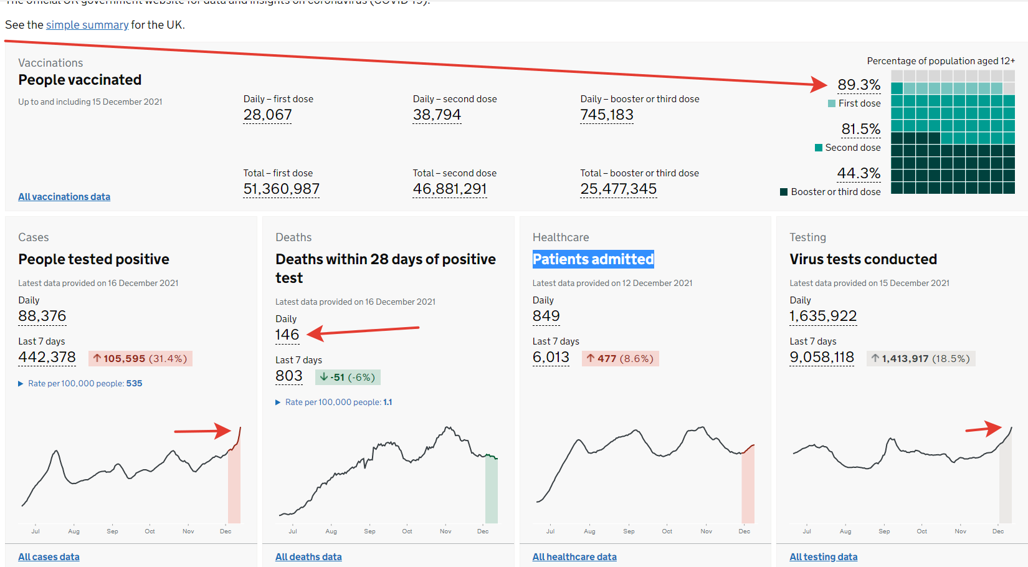Click daily second dose value 38,794
This screenshot has width=1028, height=567.
tap(437, 115)
